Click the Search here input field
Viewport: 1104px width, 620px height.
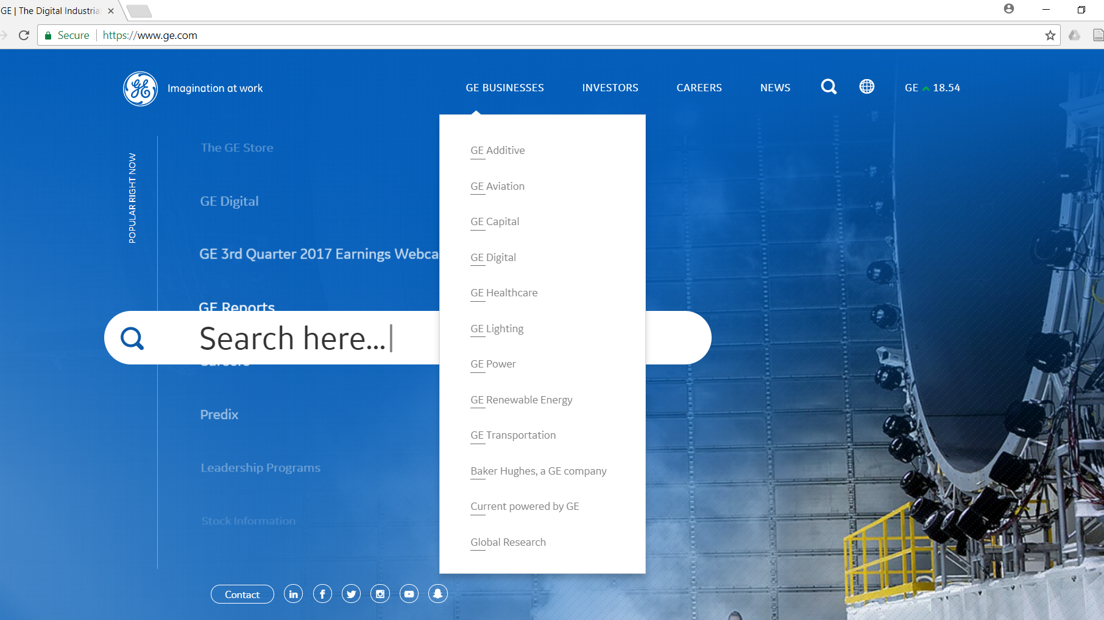pos(408,338)
